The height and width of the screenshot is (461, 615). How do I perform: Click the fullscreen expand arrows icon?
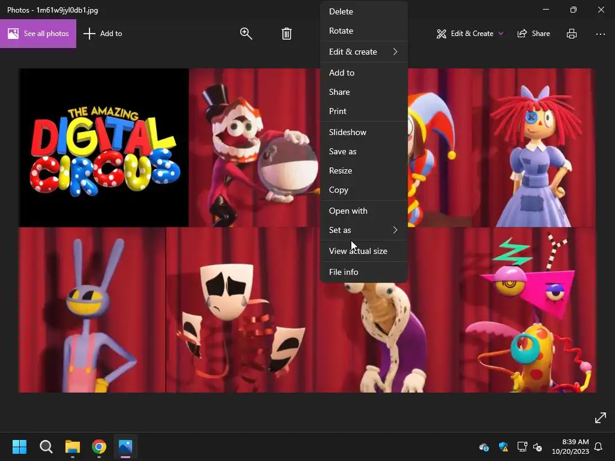600,418
